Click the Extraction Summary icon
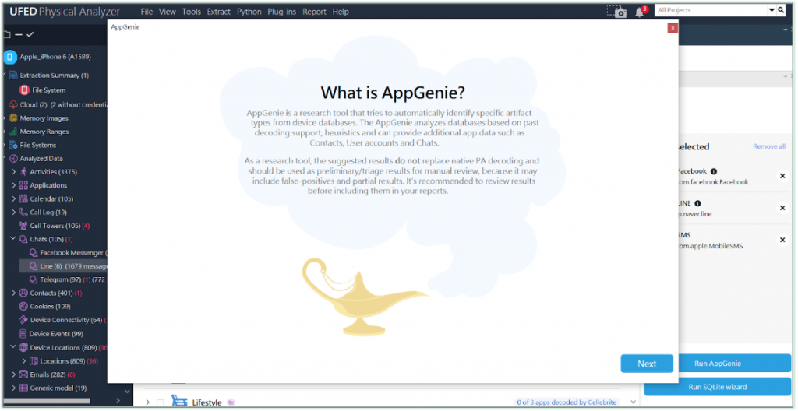The width and height of the screenshot is (798, 411). [x=14, y=76]
